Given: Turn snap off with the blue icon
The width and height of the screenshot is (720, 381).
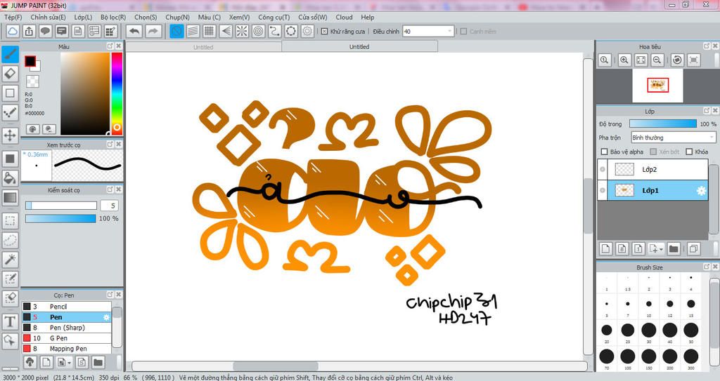Looking at the screenshot, I should [x=176, y=31].
